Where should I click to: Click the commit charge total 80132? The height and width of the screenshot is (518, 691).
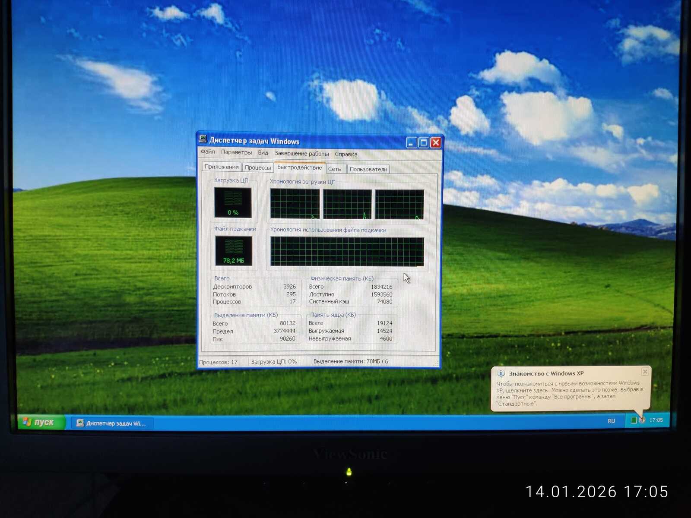point(288,323)
